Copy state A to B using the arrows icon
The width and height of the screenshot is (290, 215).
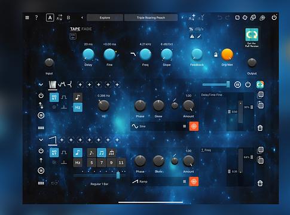pyautogui.click(x=59, y=17)
